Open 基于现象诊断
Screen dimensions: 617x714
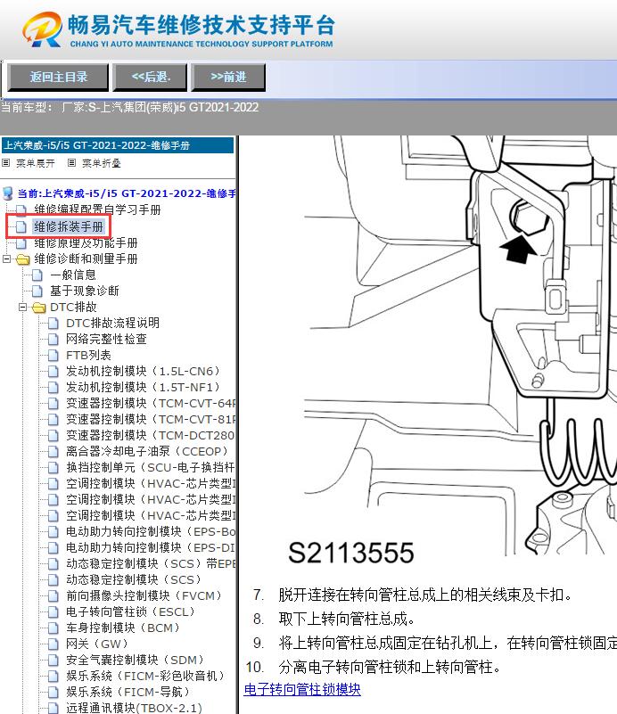tap(84, 291)
